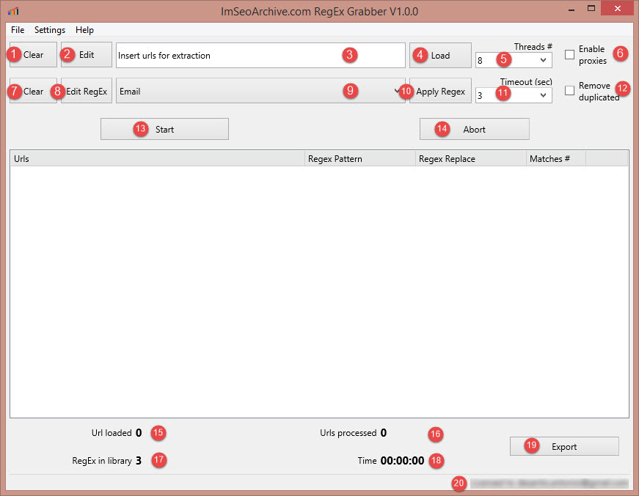Tick the Remove duplicated checkbox
This screenshot has width=639, height=496.
[570, 90]
